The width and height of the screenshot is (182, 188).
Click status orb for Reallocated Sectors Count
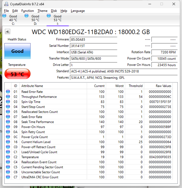(x=8, y=111)
